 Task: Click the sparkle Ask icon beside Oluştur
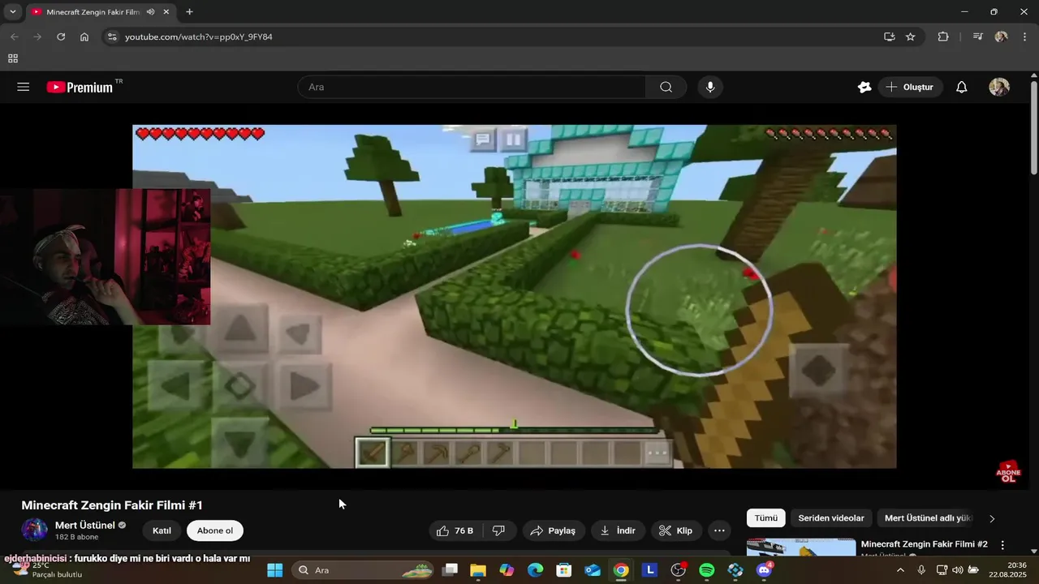(x=864, y=87)
